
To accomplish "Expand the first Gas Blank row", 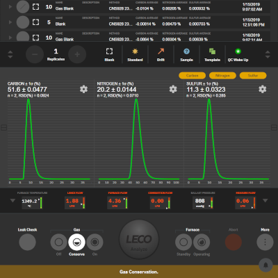I will click(10, 7).
